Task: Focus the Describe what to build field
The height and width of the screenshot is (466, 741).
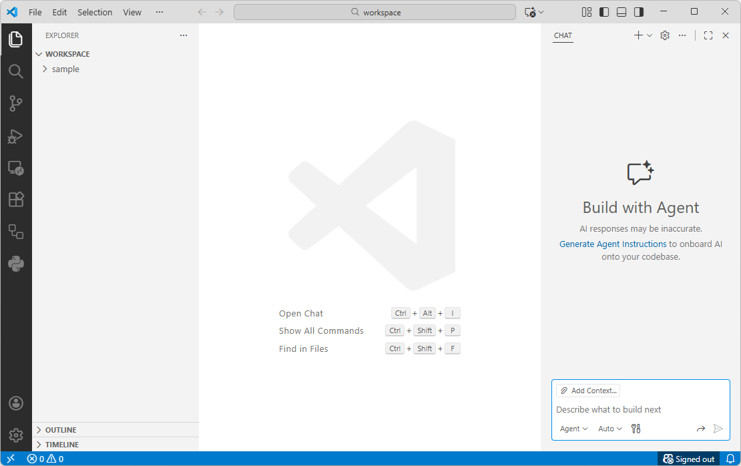Action: coord(640,409)
